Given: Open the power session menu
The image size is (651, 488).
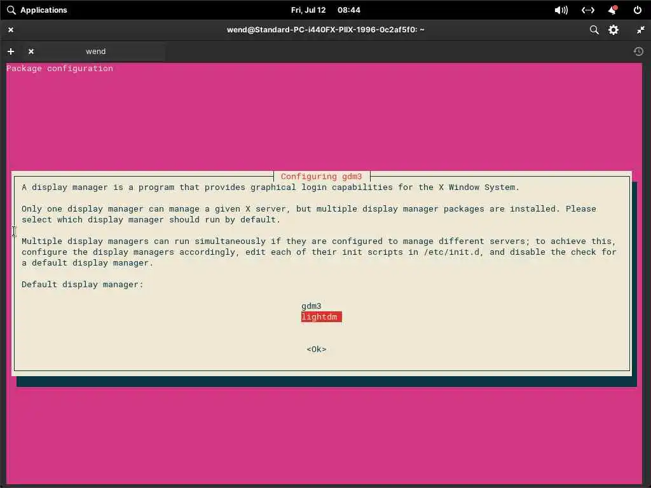Looking at the screenshot, I should point(638,10).
